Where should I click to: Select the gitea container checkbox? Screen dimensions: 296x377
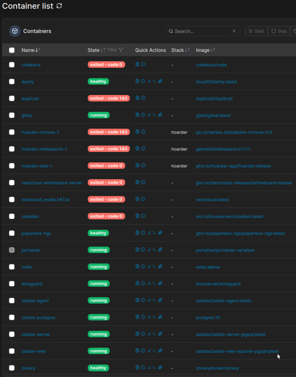[12, 115]
